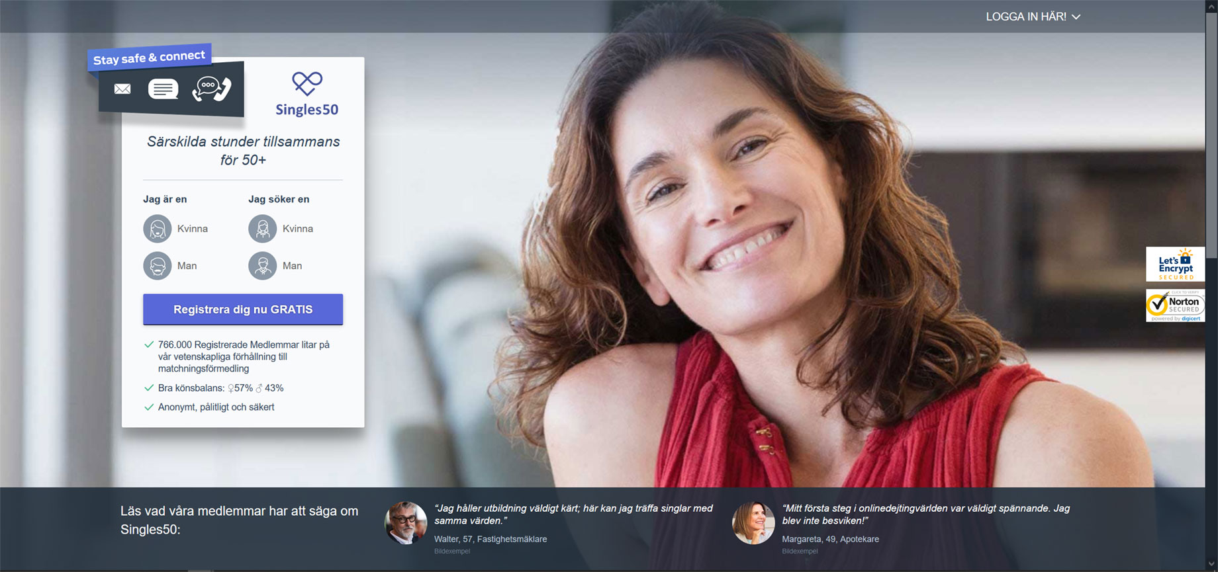Click the envelope mail icon
The image size is (1218, 572).
tap(122, 89)
